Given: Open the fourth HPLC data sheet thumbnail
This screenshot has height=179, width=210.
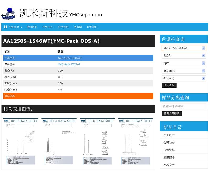Looking at the screenshot, I should (136, 142).
